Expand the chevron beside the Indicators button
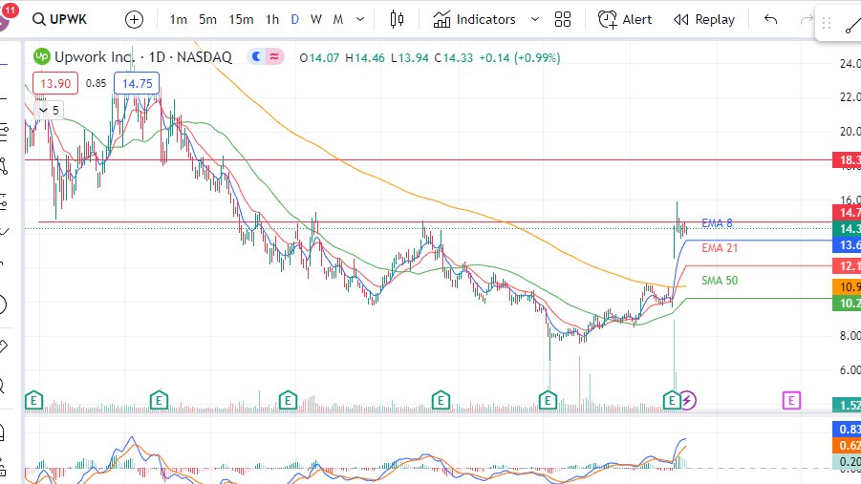The image size is (861, 484). tap(535, 20)
